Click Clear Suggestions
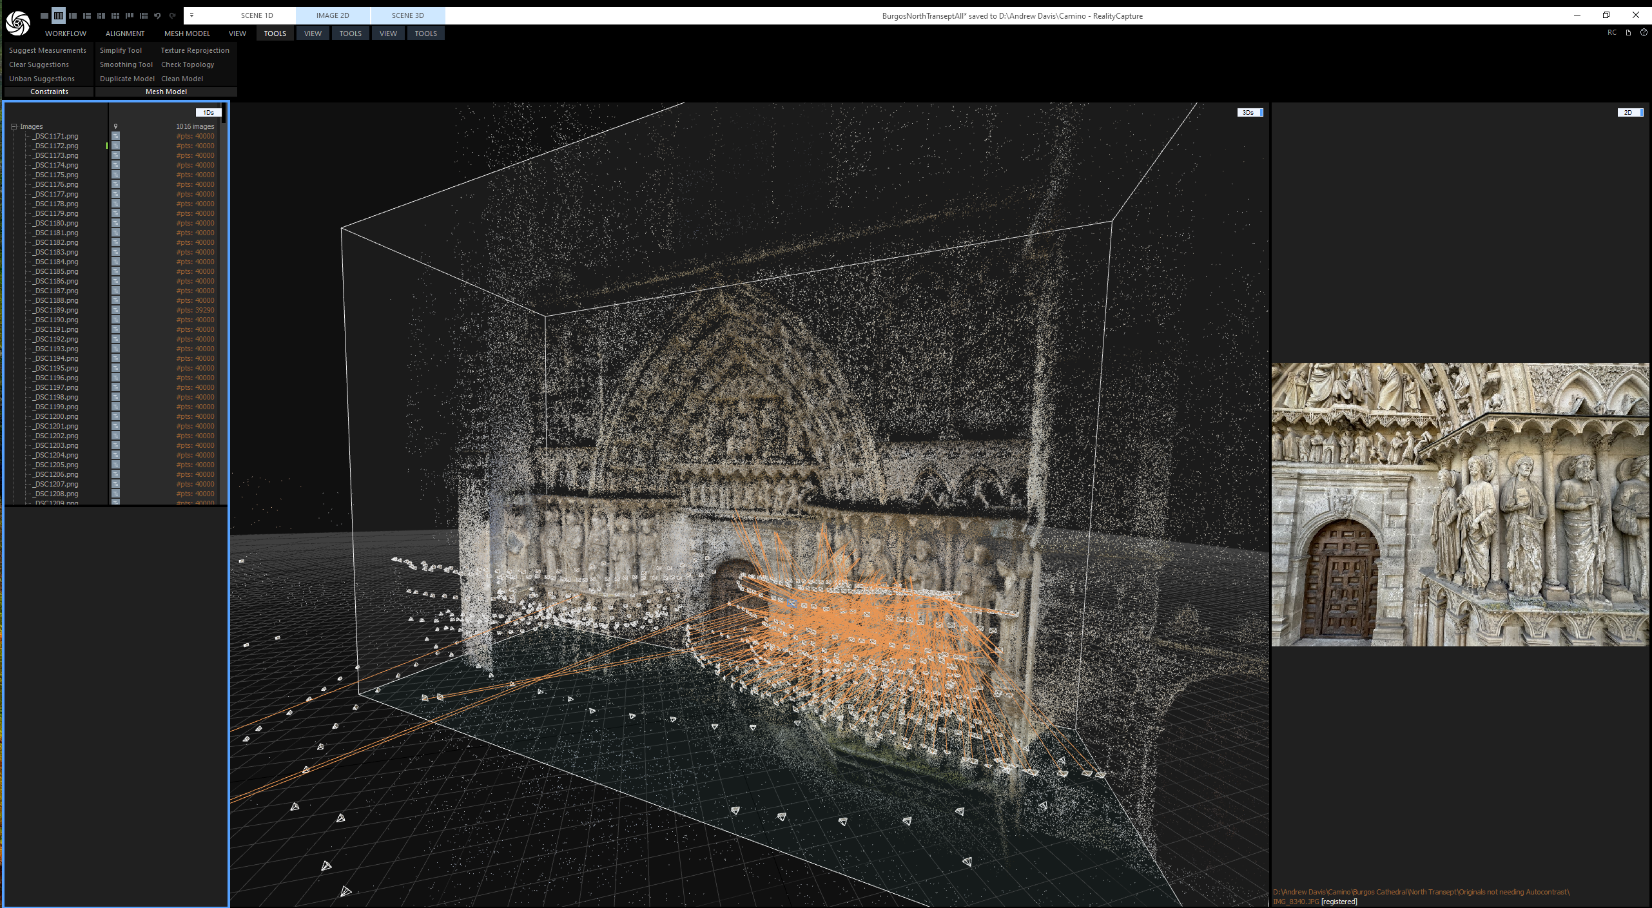This screenshot has height=908, width=1652. [x=39, y=64]
